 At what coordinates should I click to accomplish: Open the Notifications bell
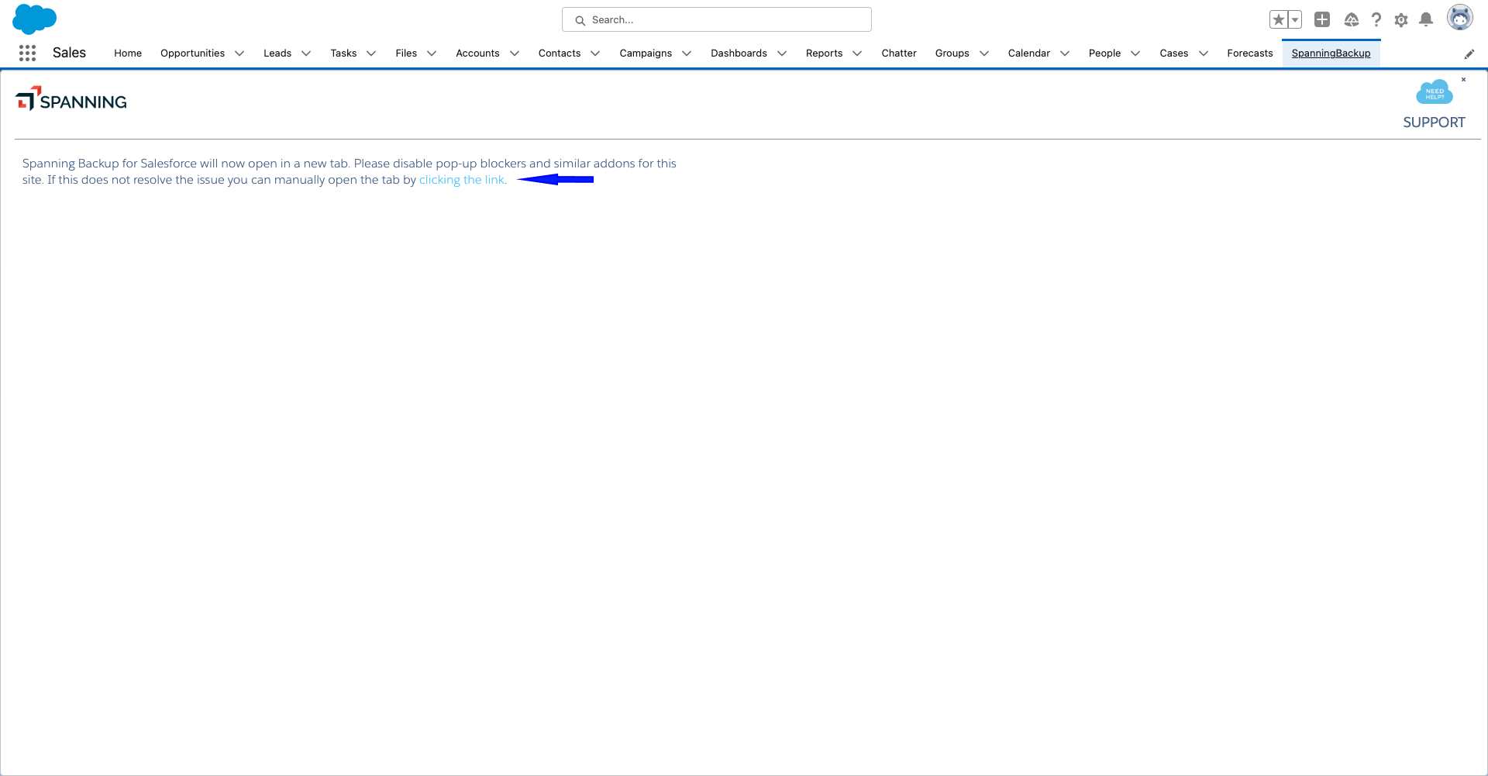point(1426,19)
